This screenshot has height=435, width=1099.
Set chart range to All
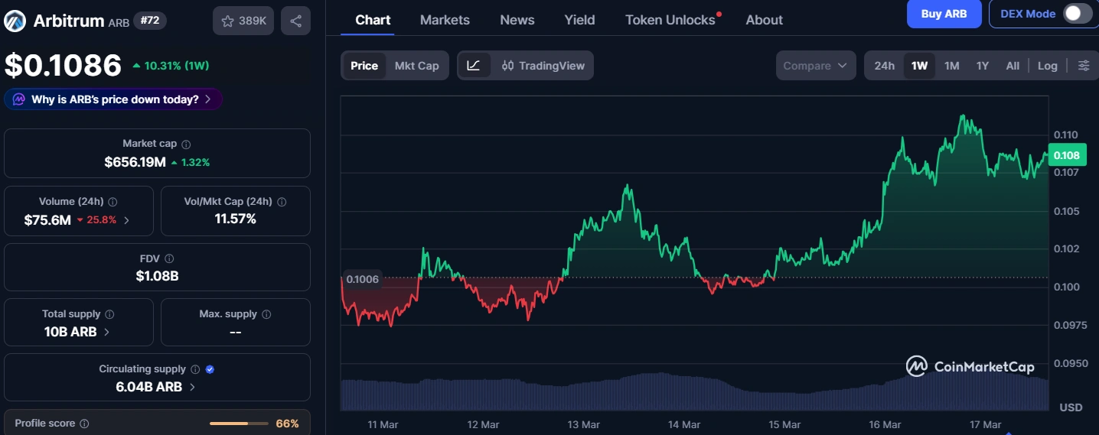(x=1013, y=66)
